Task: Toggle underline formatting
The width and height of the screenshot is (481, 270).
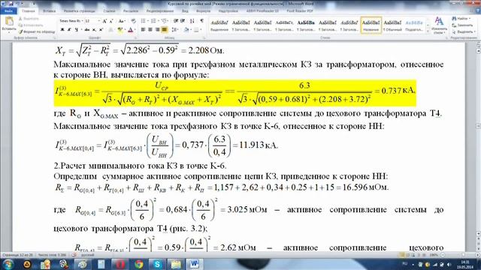Action: click(76, 30)
